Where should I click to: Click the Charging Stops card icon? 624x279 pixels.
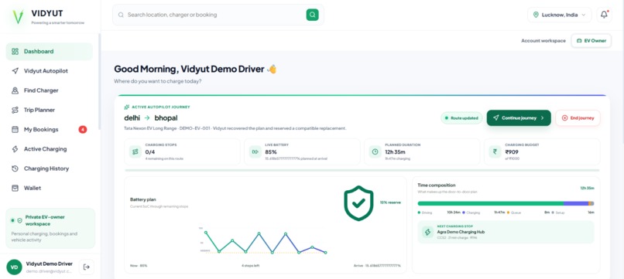pyautogui.click(x=135, y=151)
